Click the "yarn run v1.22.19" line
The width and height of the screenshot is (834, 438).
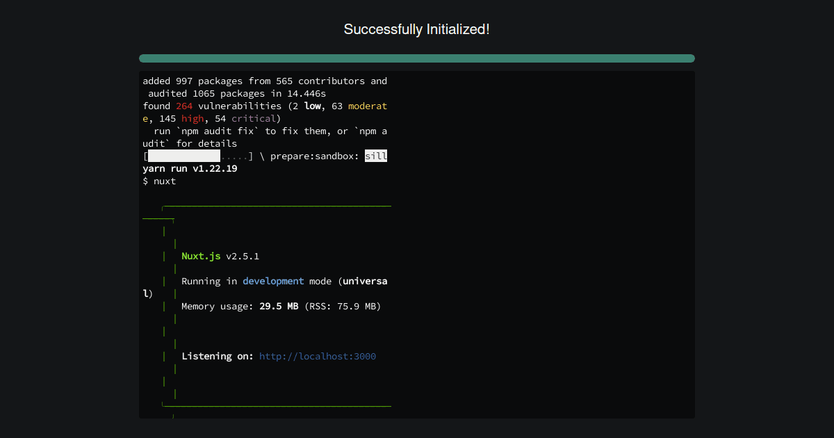pyautogui.click(x=189, y=168)
